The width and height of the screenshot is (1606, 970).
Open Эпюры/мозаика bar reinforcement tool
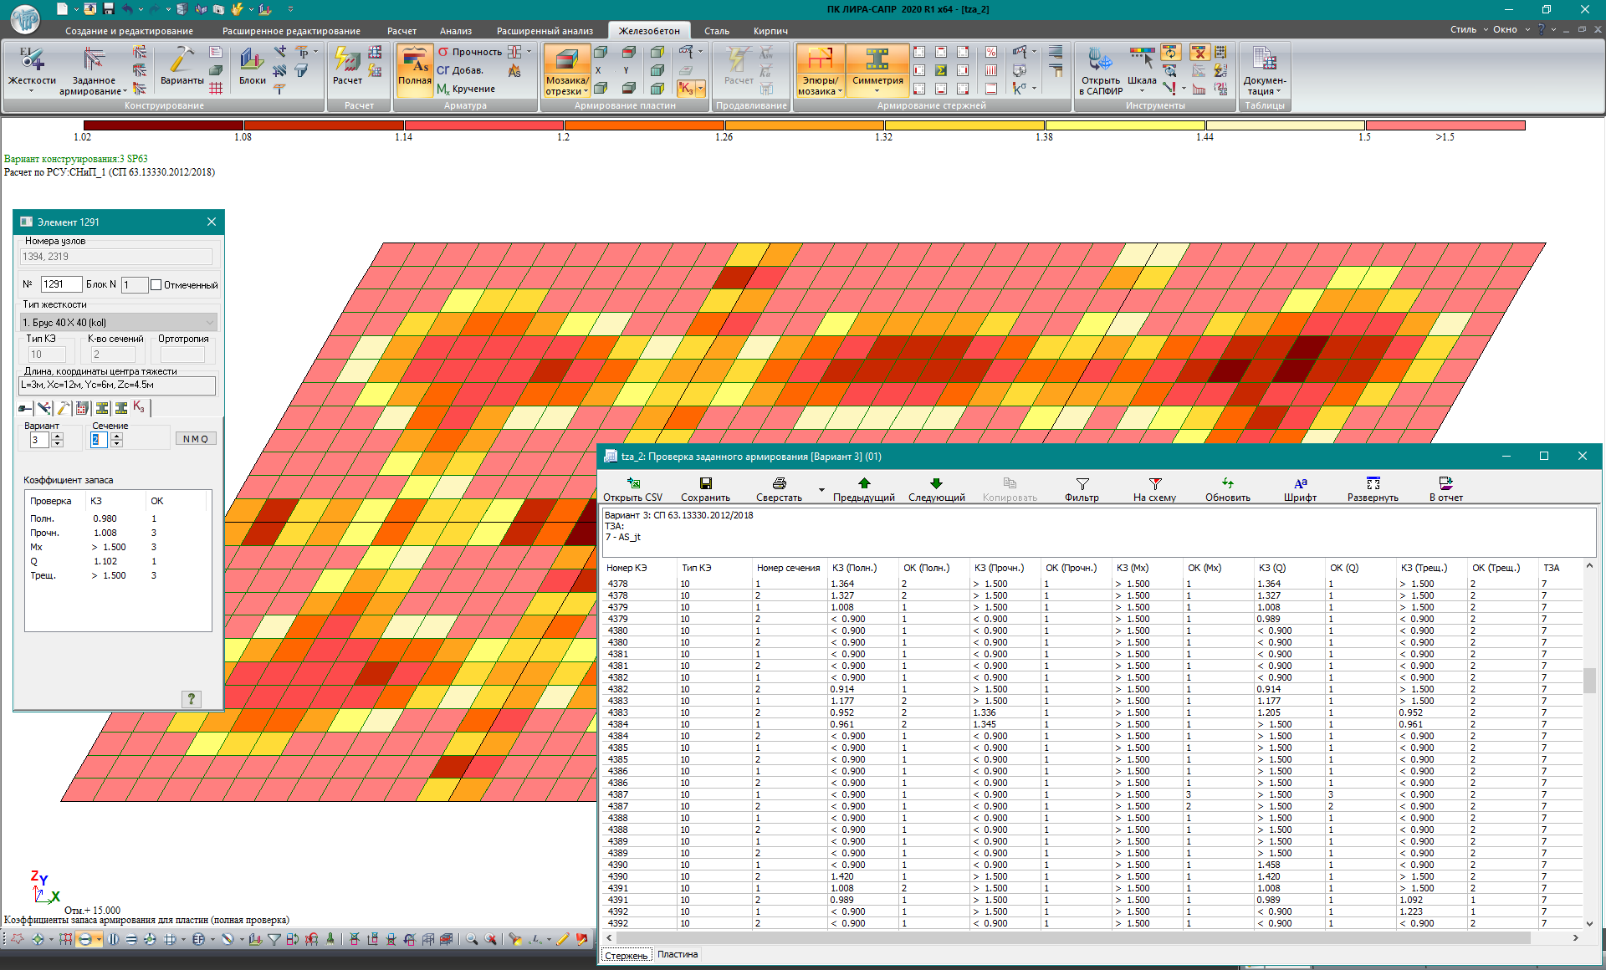click(x=819, y=62)
